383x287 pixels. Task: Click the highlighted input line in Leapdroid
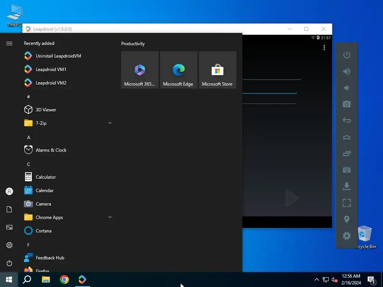269,93
